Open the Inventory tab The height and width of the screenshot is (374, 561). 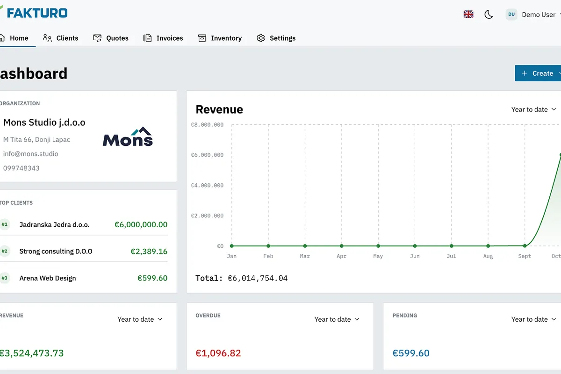click(220, 38)
